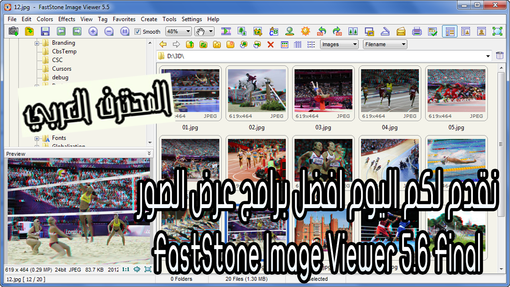This screenshot has height=287, width=510.
Task: Click the screen capture monitor icon
Action: [x=369, y=31]
